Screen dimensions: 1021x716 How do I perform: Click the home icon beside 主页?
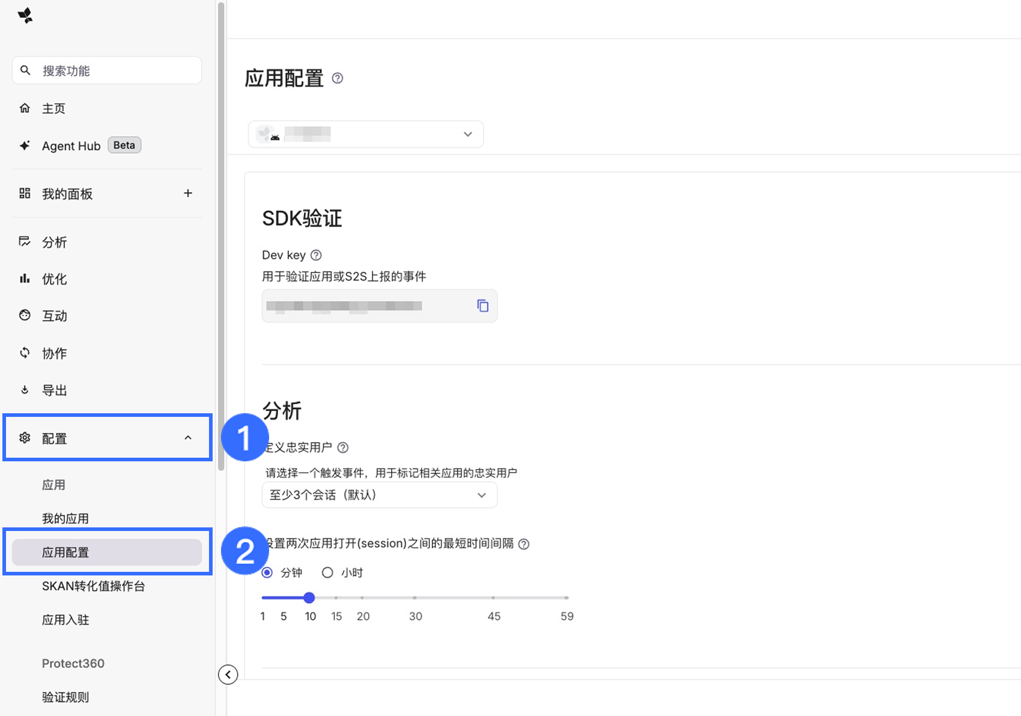click(25, 108)
